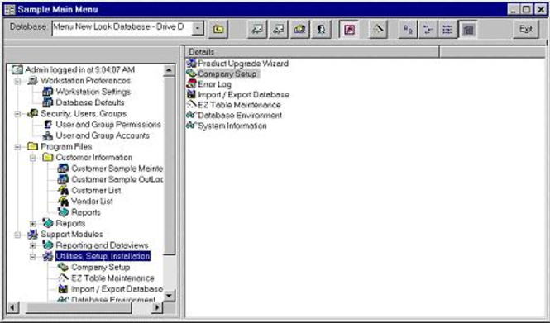Select Reporting and Dataviews label
550x323 pixels.
pos(102,245)
